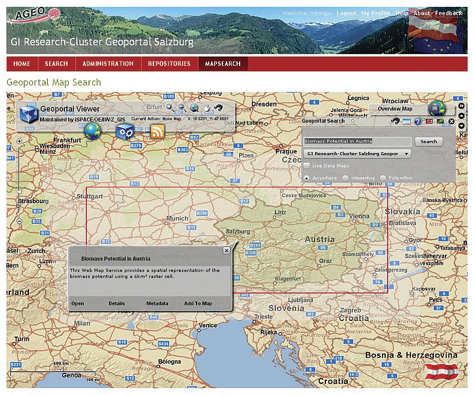The width and height of the screenshot is (474, 395).
Task: Click the zoom minus button on map slider
Action: [x=19, y=221]
